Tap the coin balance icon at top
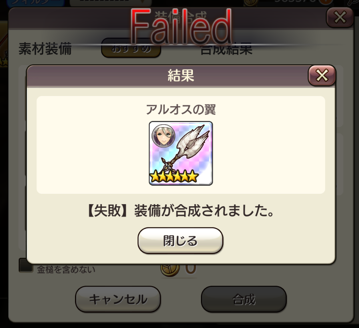359x328 pixels. (250, 2)
